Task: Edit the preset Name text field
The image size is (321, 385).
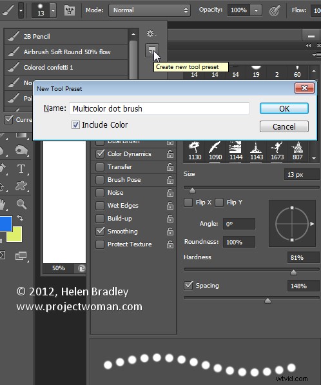Action: pos(159,108)
